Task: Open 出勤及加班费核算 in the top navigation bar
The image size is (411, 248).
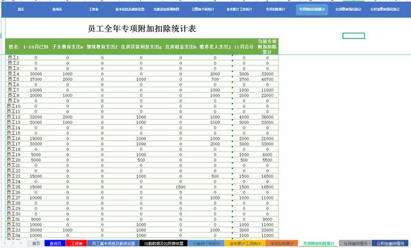Action: (166, 9)
